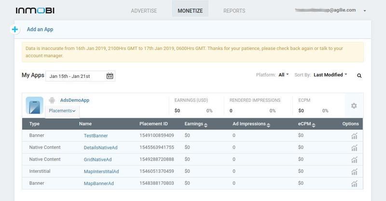The height and width of the screenshot is (201, 386).
Task: Click the date range input field
Action: point(75,76)
